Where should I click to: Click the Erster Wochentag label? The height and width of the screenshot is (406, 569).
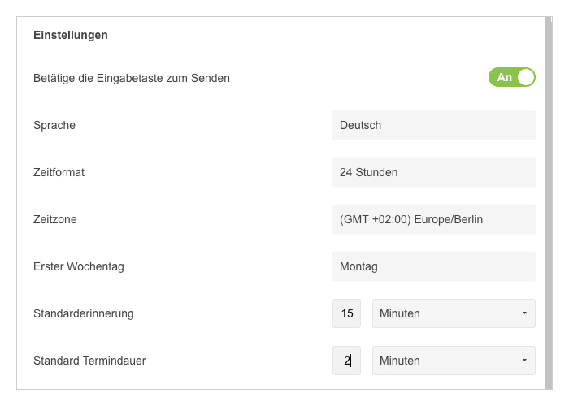click(x=79, y=267)
